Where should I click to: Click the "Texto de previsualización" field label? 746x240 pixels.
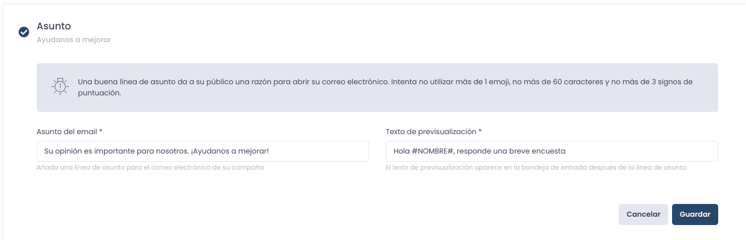(x=431, y=132)
